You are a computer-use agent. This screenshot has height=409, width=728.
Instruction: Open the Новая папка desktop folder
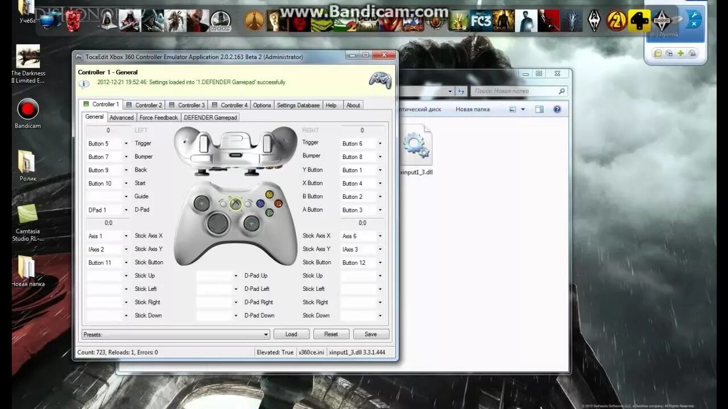pos(27,271)
